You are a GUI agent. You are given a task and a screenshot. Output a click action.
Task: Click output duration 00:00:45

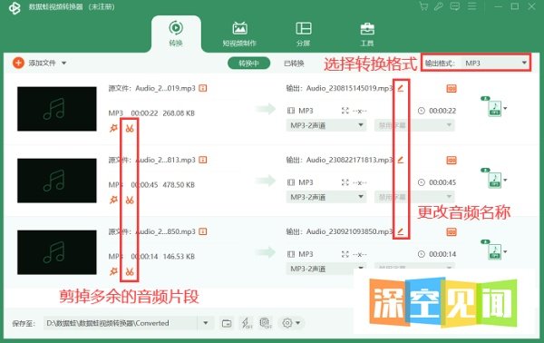pos(442,182)
